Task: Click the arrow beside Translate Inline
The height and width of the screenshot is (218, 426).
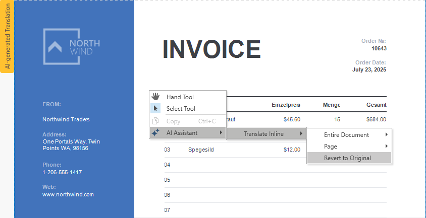Action: click(x=301, y=133)
